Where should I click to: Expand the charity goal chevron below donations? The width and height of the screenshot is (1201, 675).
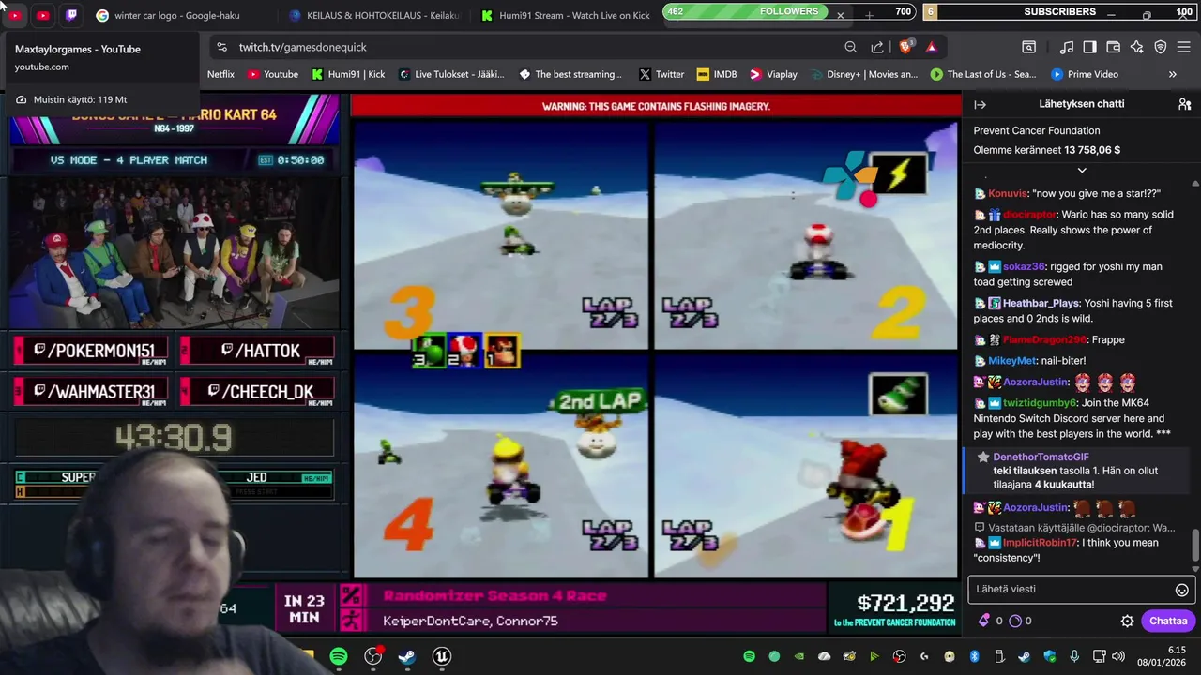[1082, 170]
